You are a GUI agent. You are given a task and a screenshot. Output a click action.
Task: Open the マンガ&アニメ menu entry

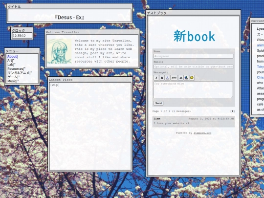click(19, 73)
